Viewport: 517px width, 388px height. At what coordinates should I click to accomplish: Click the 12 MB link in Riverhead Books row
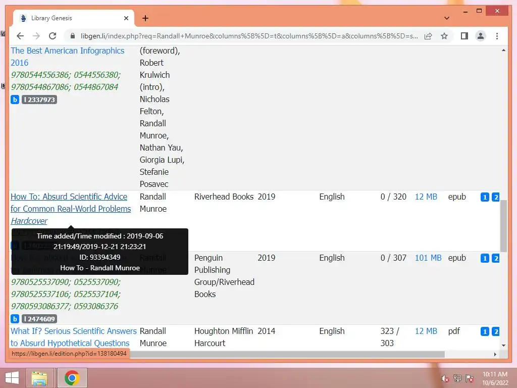[426, 197]
